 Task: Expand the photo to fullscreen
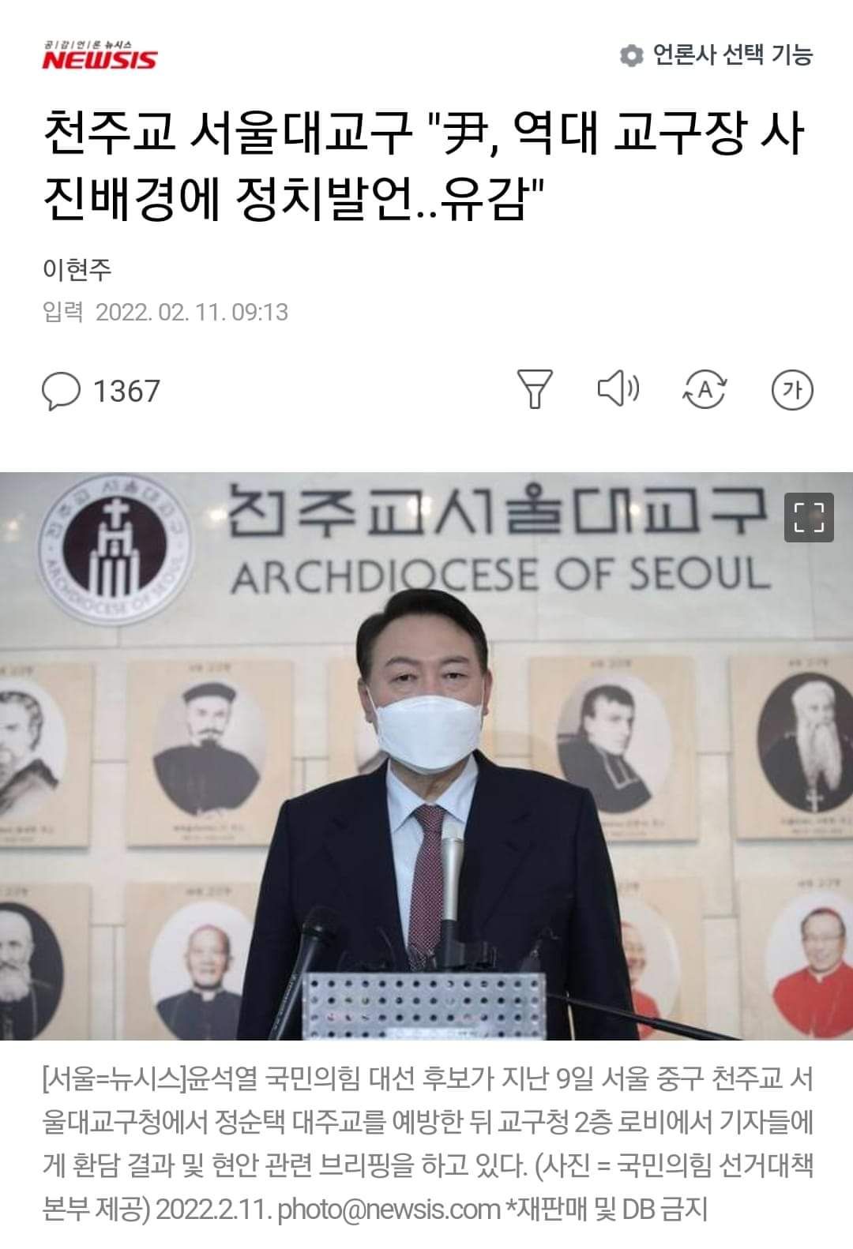click(x=809, y=517)
